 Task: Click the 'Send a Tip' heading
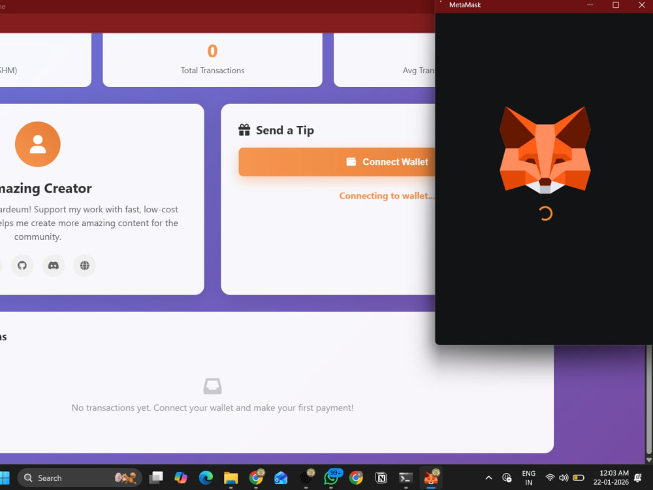(x=285, y=130)
